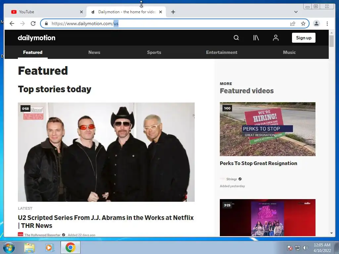Click the Dailymotion search magnifier icon
The height and width of the screenshot is (254, 339).
pos(236,38)
